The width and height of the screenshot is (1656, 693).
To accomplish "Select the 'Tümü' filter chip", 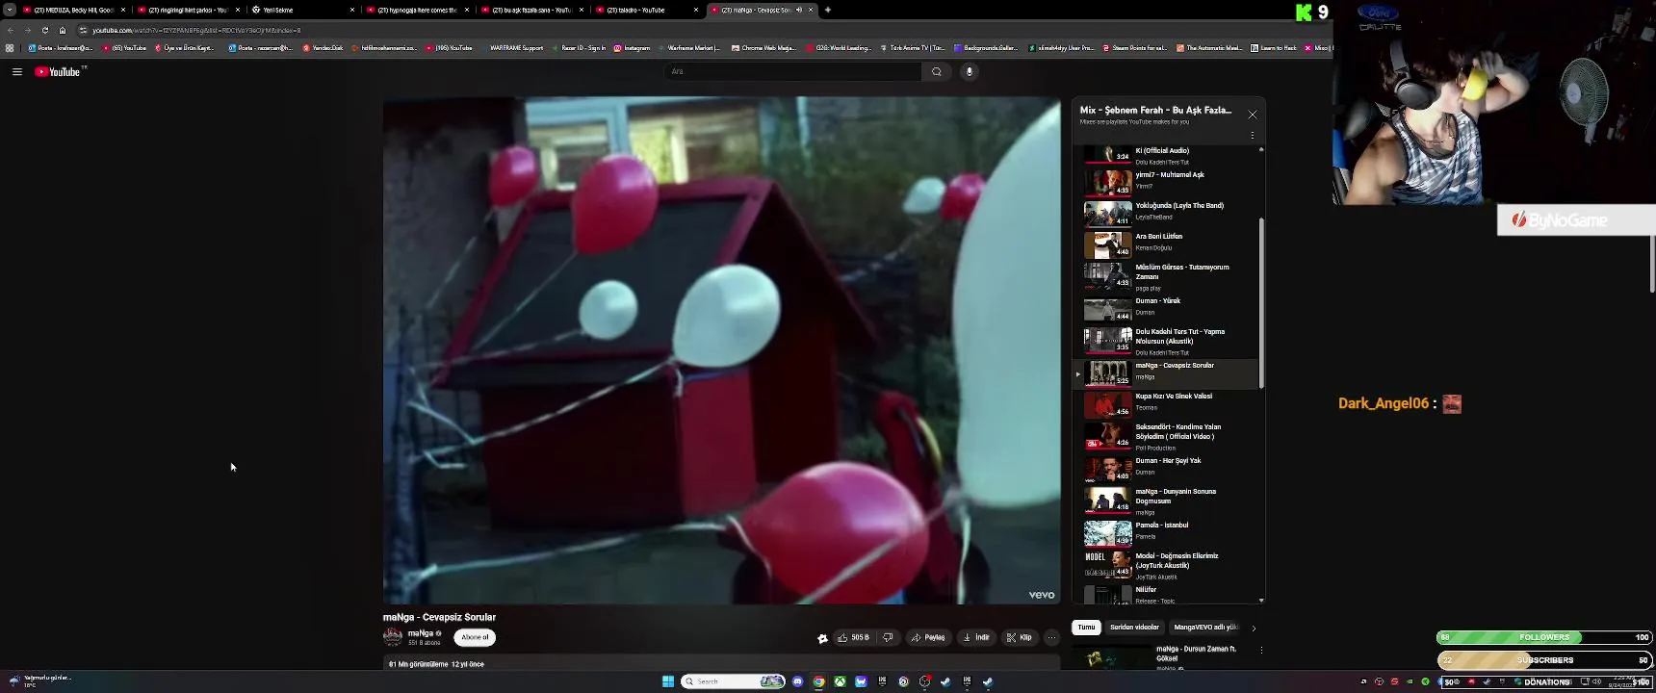I will (x=1086, y=628).
